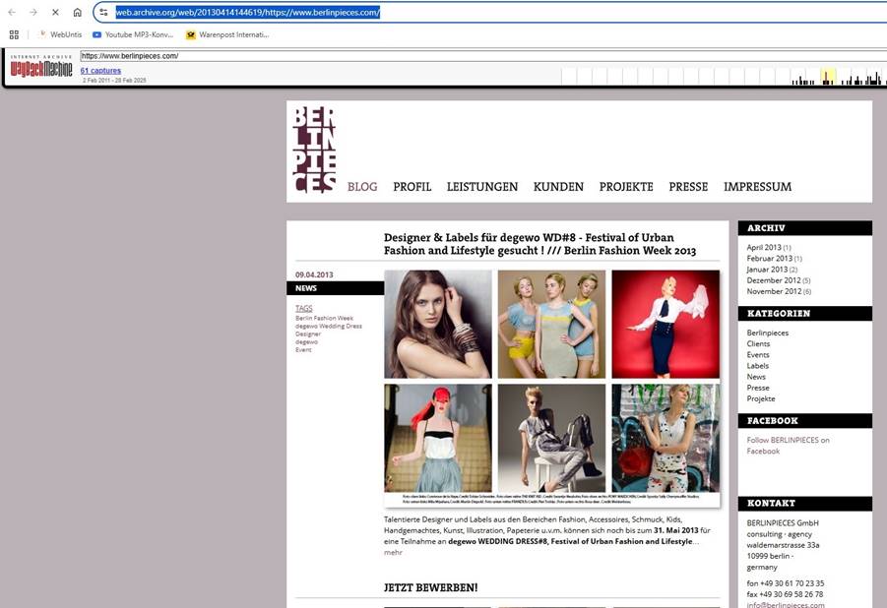Open the Event tag

pyautogui.click(x=303, y=349)
